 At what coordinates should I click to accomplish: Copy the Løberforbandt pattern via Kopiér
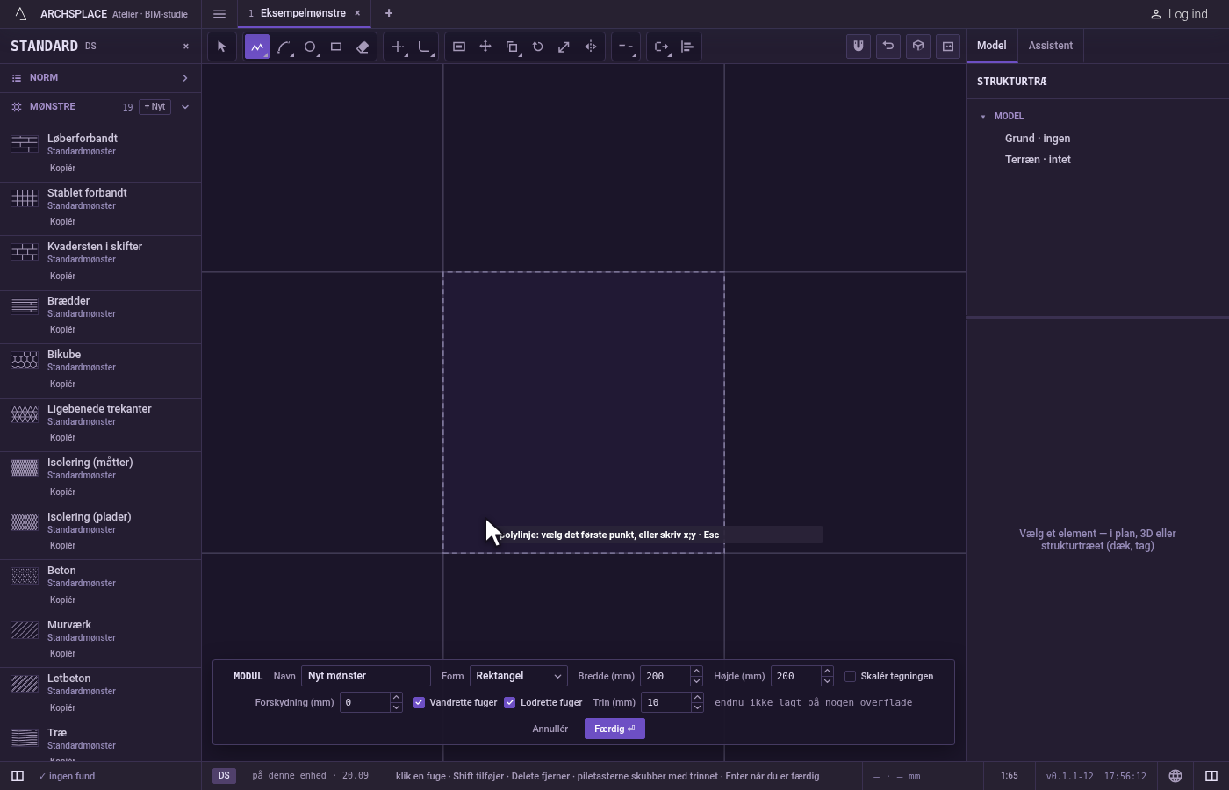(x=62, y=168)
